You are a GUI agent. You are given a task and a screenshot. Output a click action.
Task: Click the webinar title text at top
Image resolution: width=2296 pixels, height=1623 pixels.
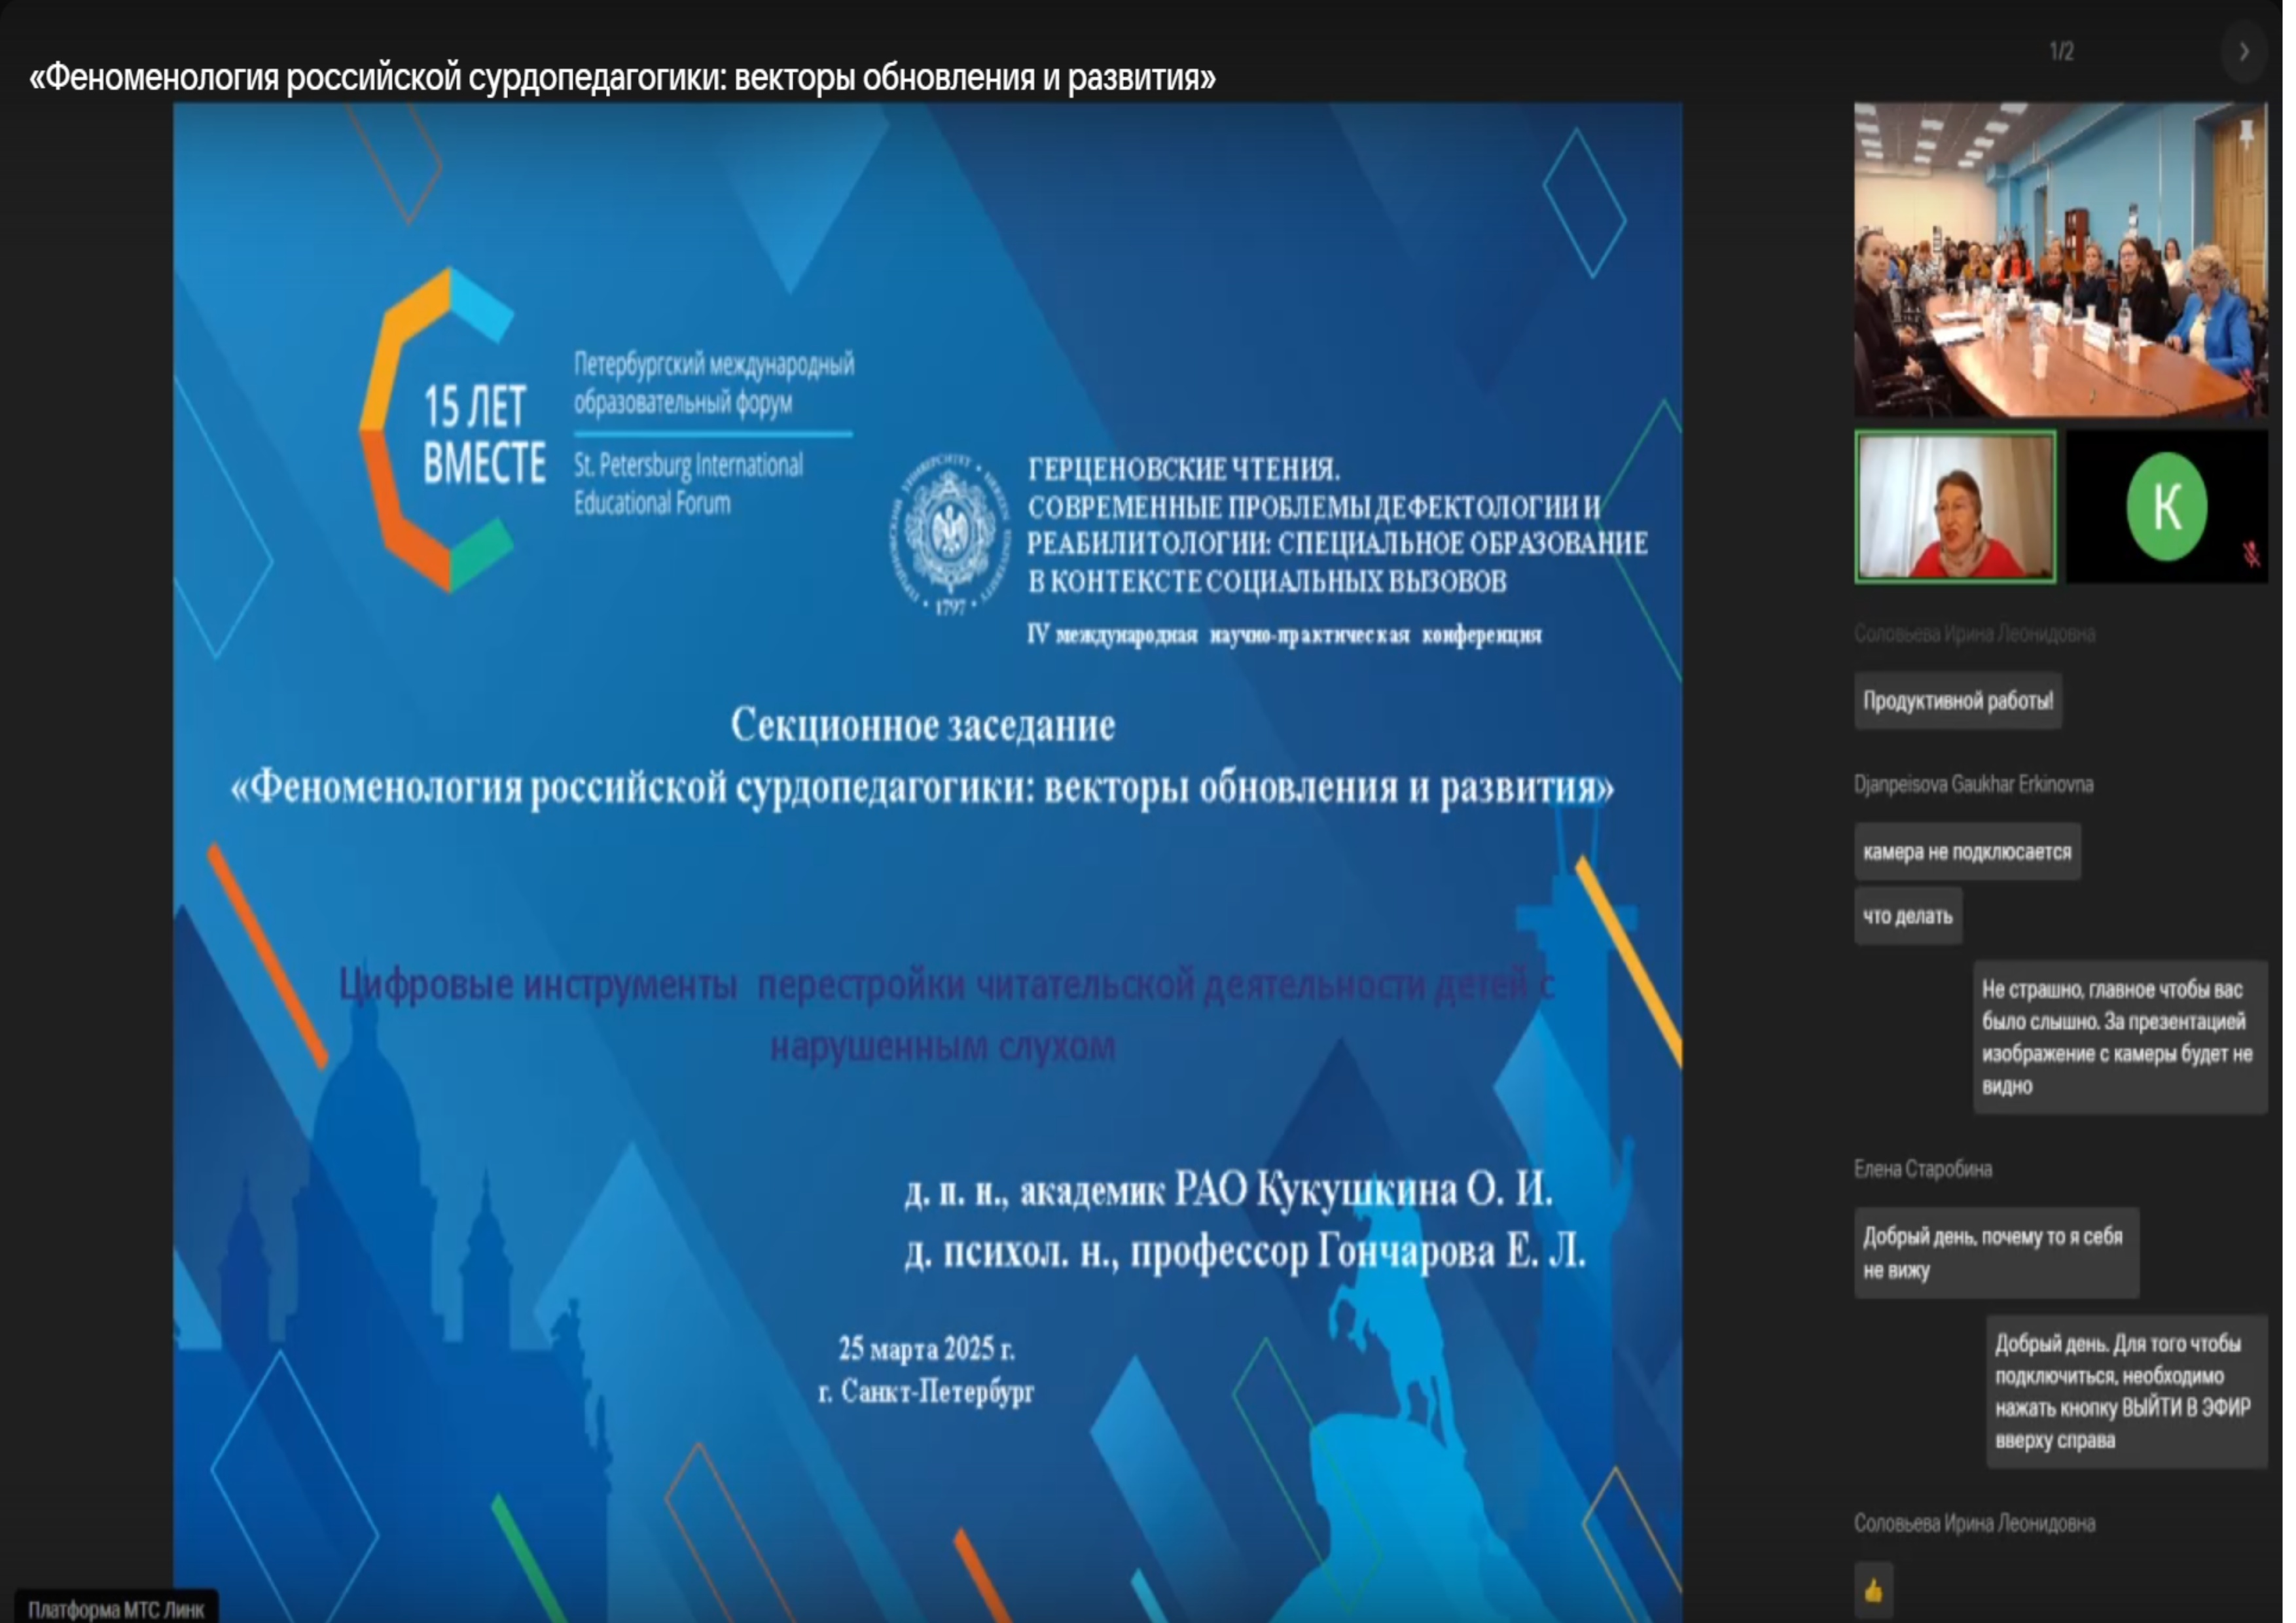[x=622, y=78]
